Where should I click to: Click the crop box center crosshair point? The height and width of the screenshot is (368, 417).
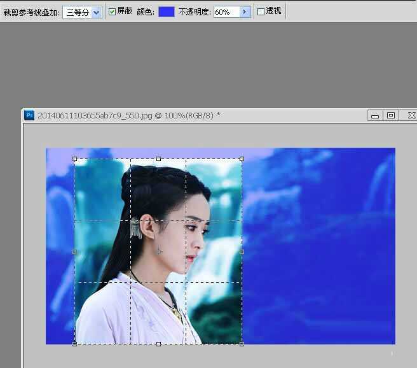tap(159, 251)
